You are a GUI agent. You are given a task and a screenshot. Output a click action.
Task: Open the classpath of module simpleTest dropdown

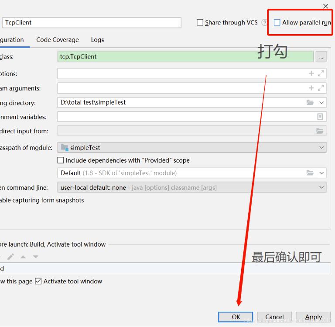point(192,147)
